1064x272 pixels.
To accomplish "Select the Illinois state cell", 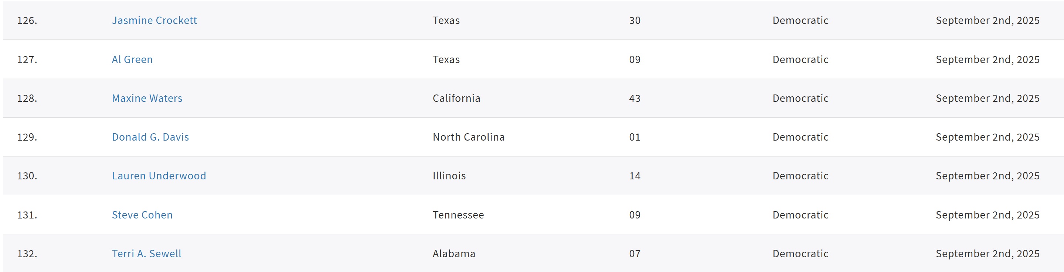I will click(x=449, y=176).
